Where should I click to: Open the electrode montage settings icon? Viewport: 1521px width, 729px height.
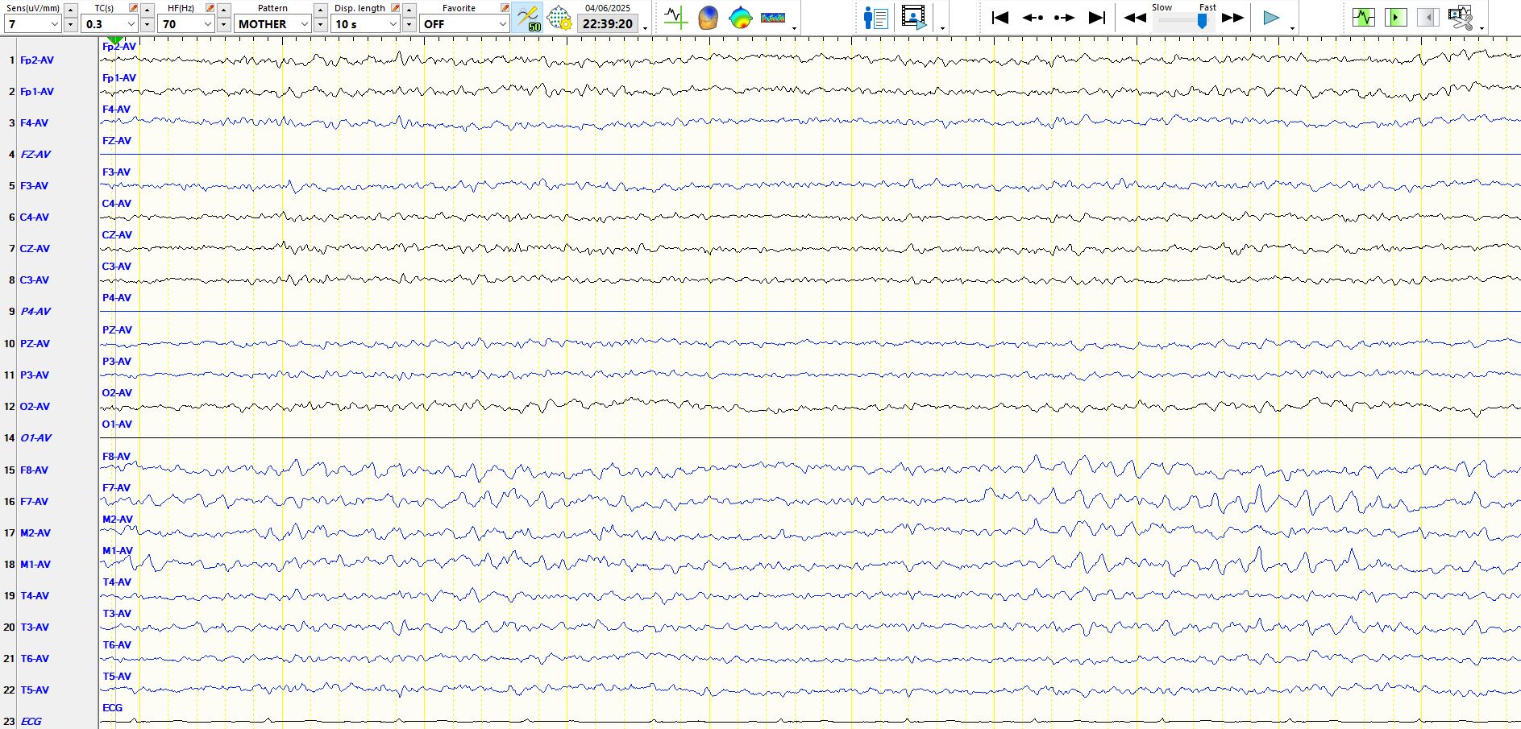point(559,18)
